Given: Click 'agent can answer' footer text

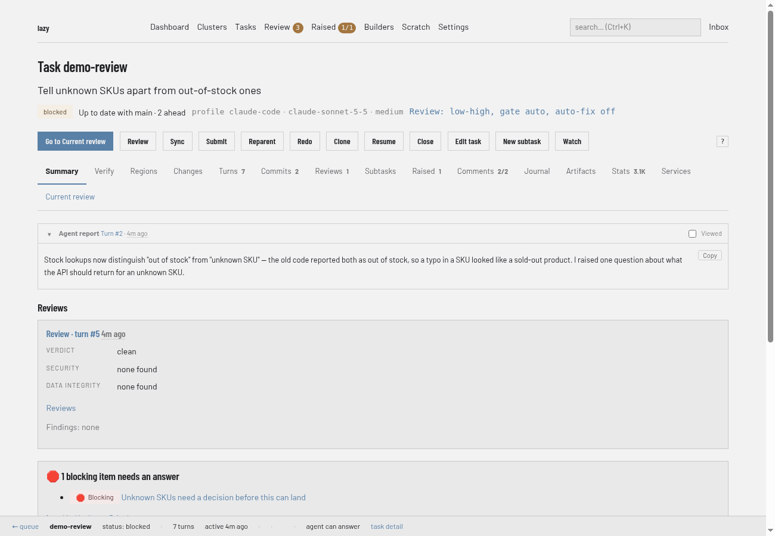Looking at the screenshot, I should pos(333,526).
